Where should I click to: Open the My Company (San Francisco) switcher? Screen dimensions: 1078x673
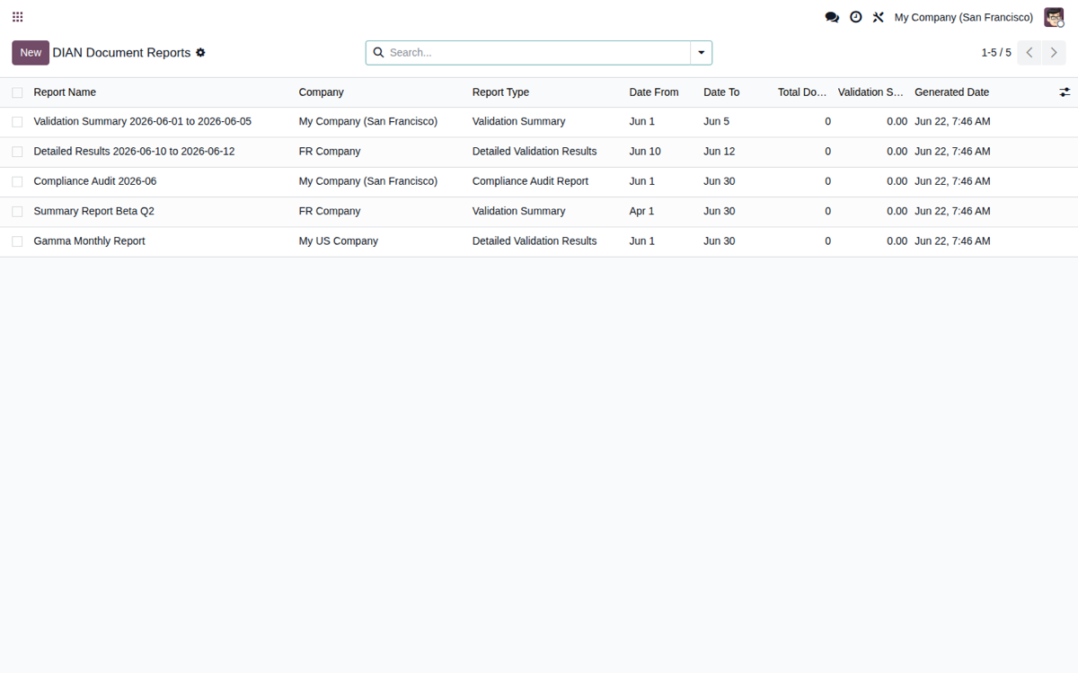click(963, 17)
